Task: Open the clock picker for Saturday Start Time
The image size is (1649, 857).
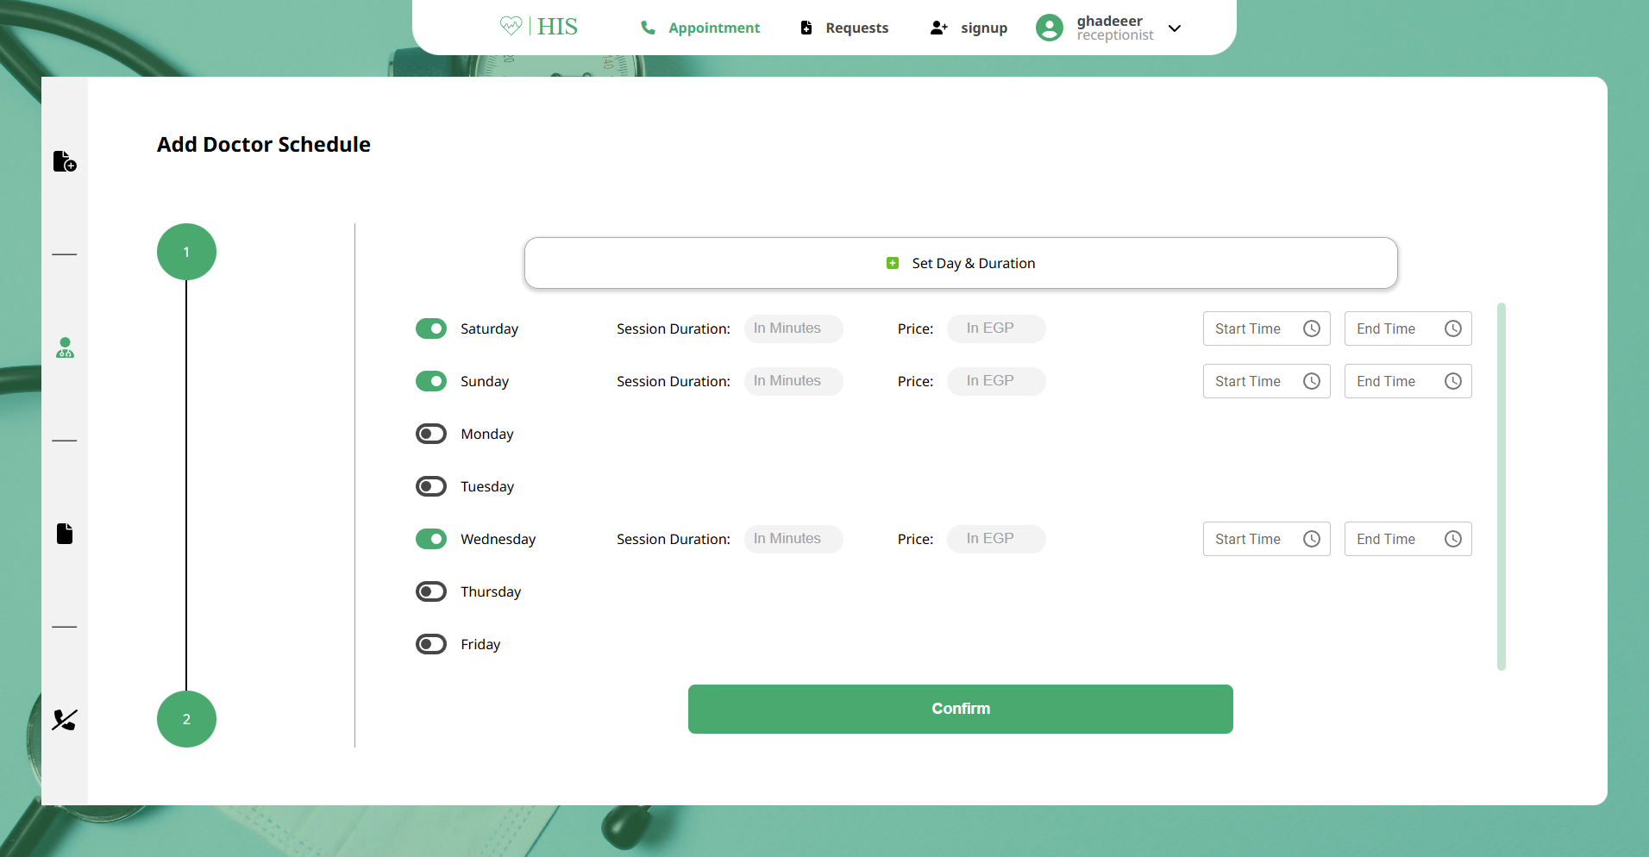Action: pyautogui.click(x=1312, y=328)
